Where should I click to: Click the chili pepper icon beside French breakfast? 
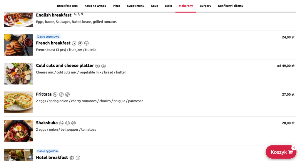[74, 43]
